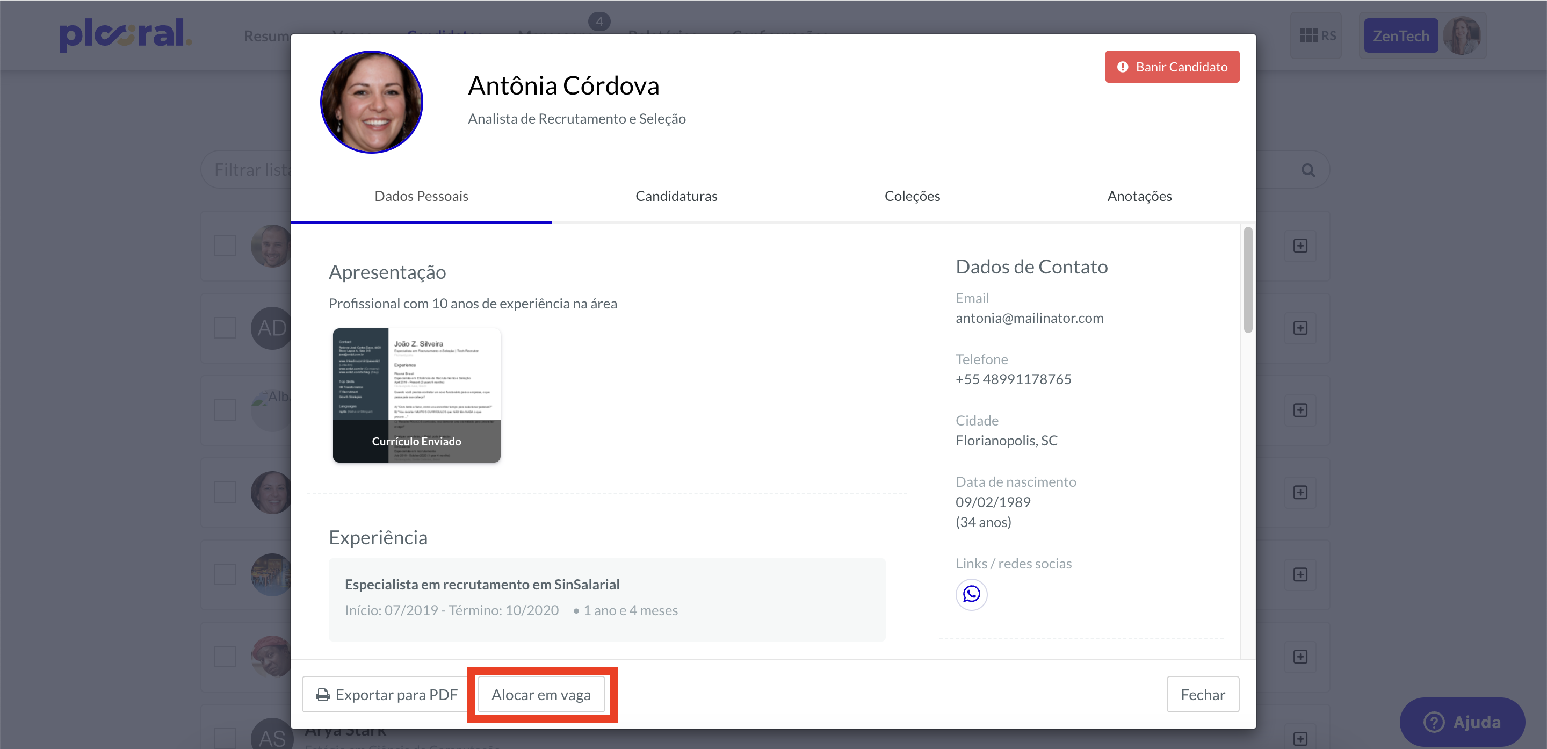Close the candidate modal with Fechar

coord(1202,695)
